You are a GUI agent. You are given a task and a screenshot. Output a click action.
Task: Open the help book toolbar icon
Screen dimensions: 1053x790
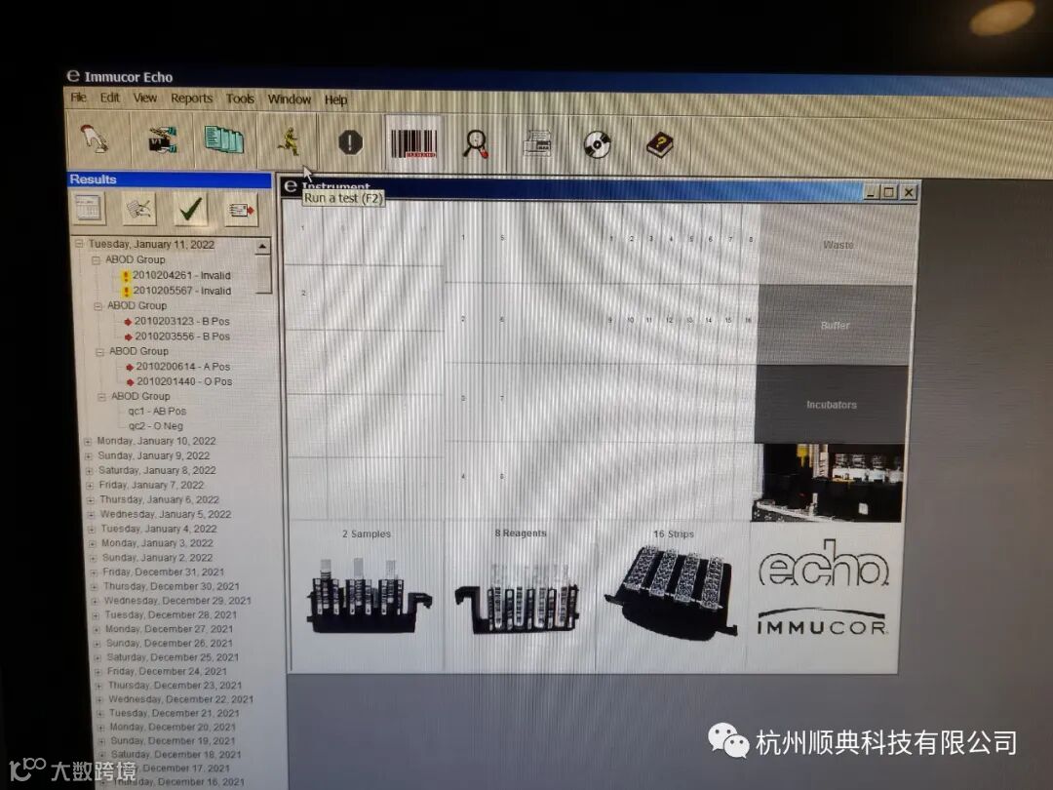(x=659, y=144)
